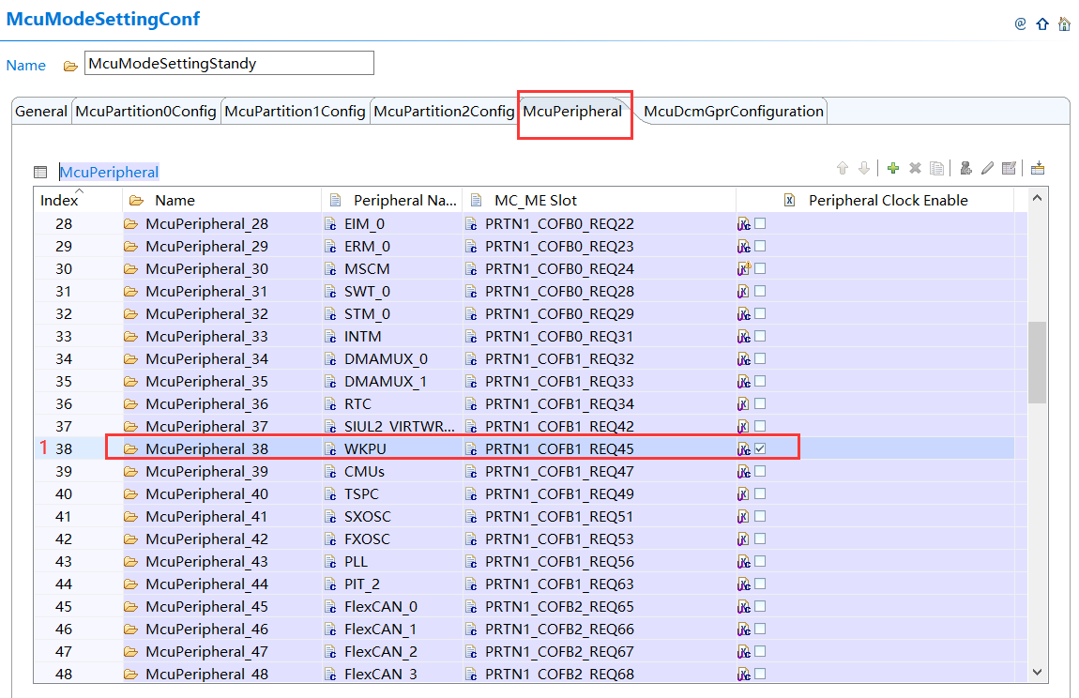Enable peripheral clock for PLL

point(760,561)
